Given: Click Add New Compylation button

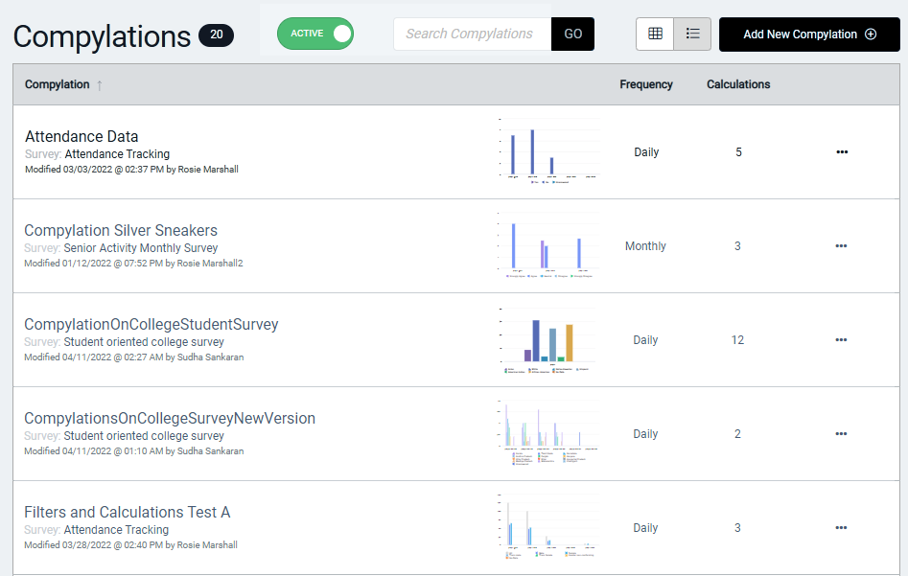Looking at the screenshot, I should (809, 35).
